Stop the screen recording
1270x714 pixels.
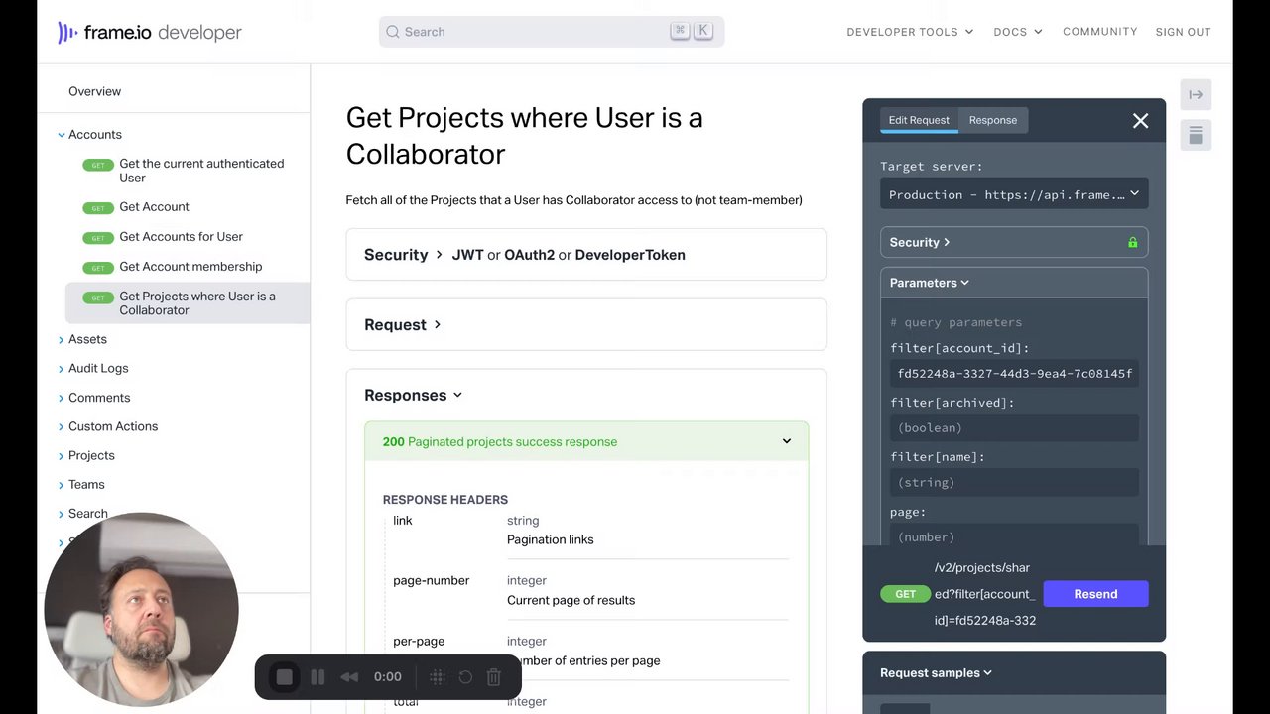coord(285,677)
